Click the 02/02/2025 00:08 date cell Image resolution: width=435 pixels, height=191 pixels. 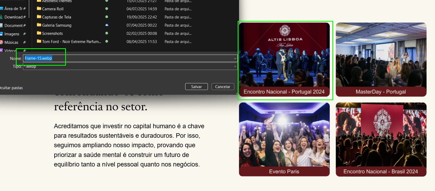(x=142, y=34)
